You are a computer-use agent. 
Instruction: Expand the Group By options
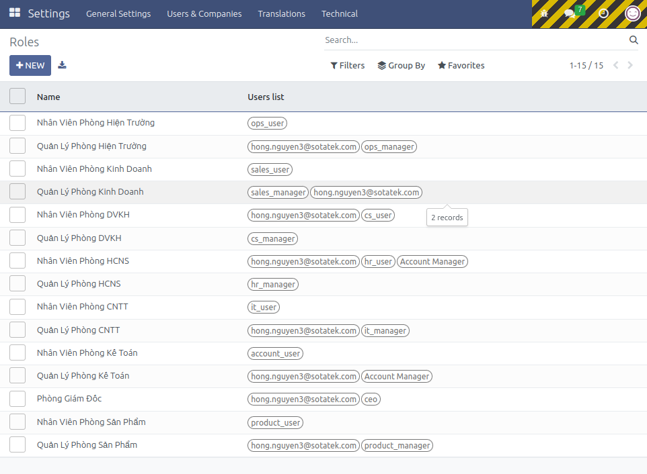tap(401, 65)
